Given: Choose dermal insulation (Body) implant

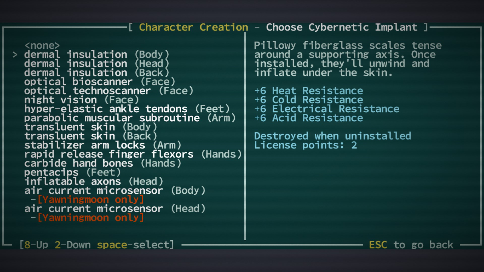Looking at the screenshot, I should pos(97,55).
